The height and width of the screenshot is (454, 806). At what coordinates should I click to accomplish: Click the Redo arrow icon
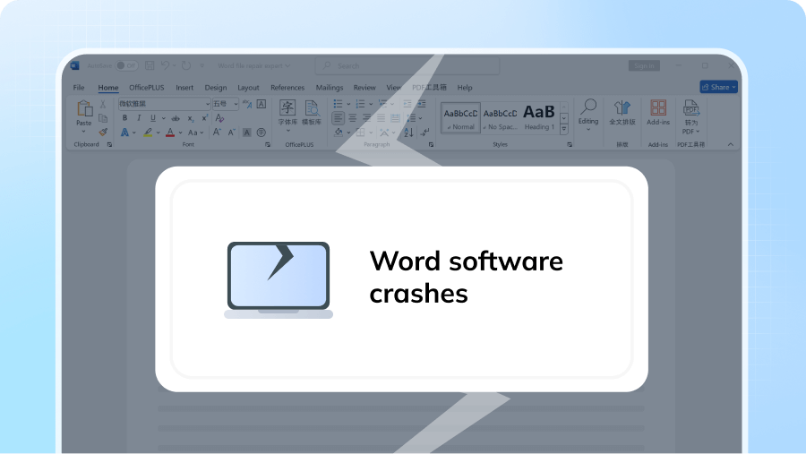coord(186,65)
